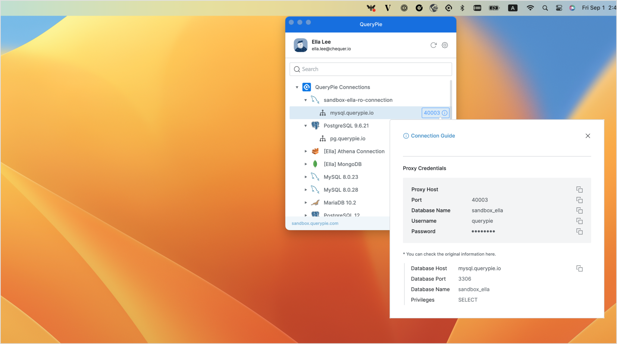Viewport: 617px width, 344px height.
Task: Click connection list scrollbar
Action: tap(451, 99)
